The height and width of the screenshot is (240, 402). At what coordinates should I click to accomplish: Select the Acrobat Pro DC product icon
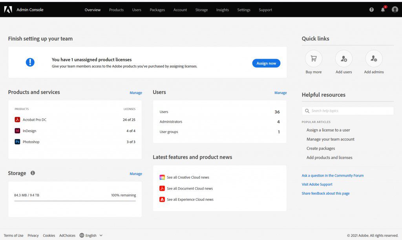point(17,120)
